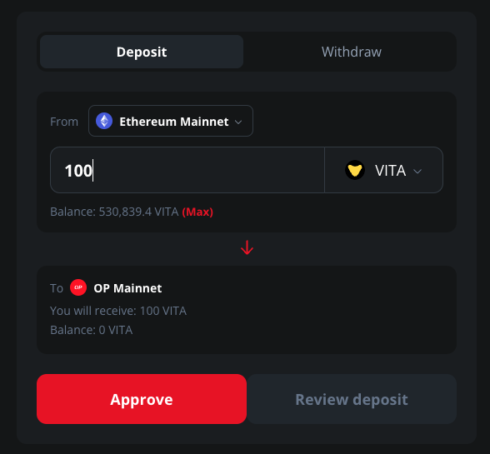
Task: Click the yellow VITA token icon
Action: (x=355, y=170)
